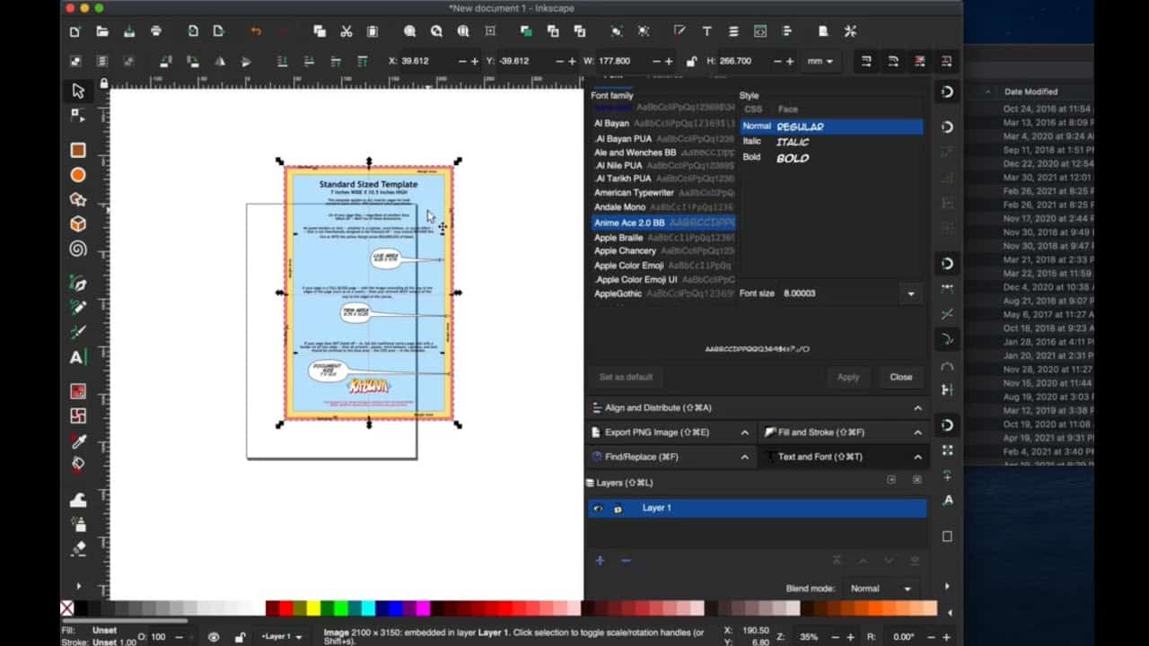Switch to the Face tab in Style
The image size is (1149, 646).
point(787,109)
